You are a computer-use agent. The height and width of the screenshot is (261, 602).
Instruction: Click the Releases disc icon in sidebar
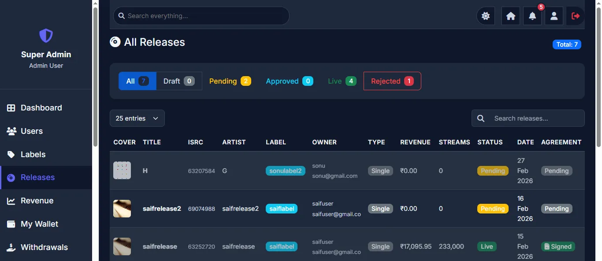click(11, 178)
